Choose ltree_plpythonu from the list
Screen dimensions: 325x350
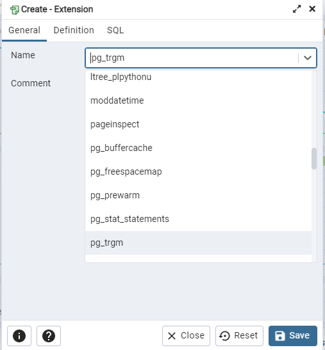coord(198,77)
